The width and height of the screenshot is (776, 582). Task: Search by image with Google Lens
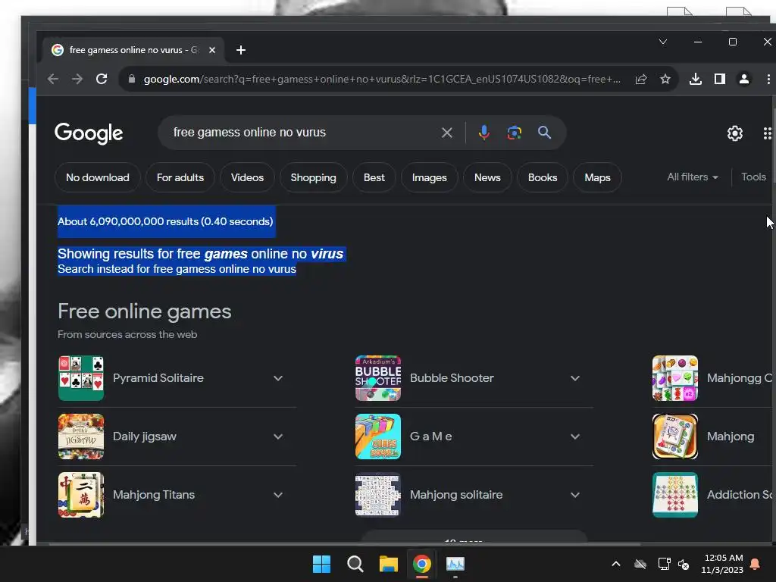[515, 133]
